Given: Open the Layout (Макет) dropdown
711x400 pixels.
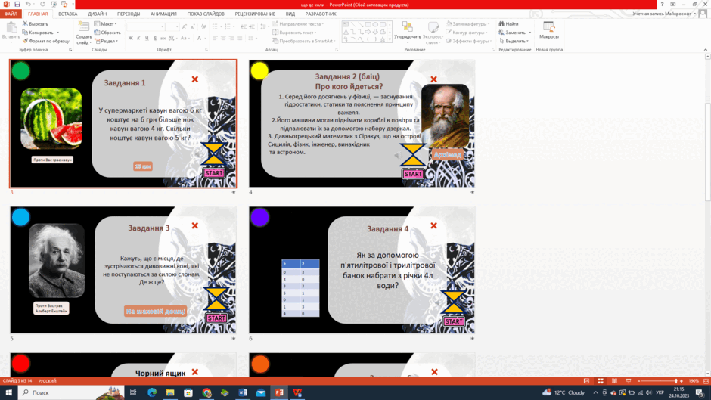Looking at the screenshot, I should pyautogui.click(x=106, y=23).
